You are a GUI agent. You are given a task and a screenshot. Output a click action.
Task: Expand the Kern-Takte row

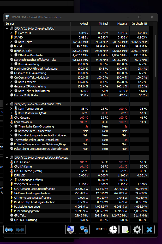pyautogui.click(x=11, y=42)
